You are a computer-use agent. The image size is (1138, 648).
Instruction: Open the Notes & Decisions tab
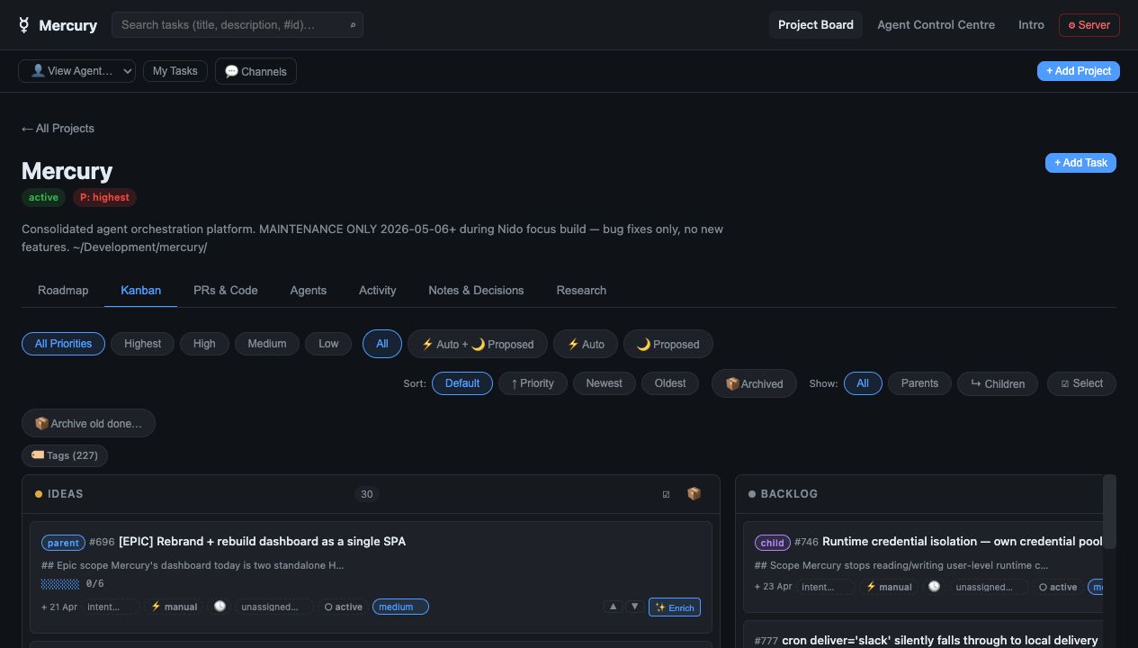pyautogui.click(x=476, y=290)
